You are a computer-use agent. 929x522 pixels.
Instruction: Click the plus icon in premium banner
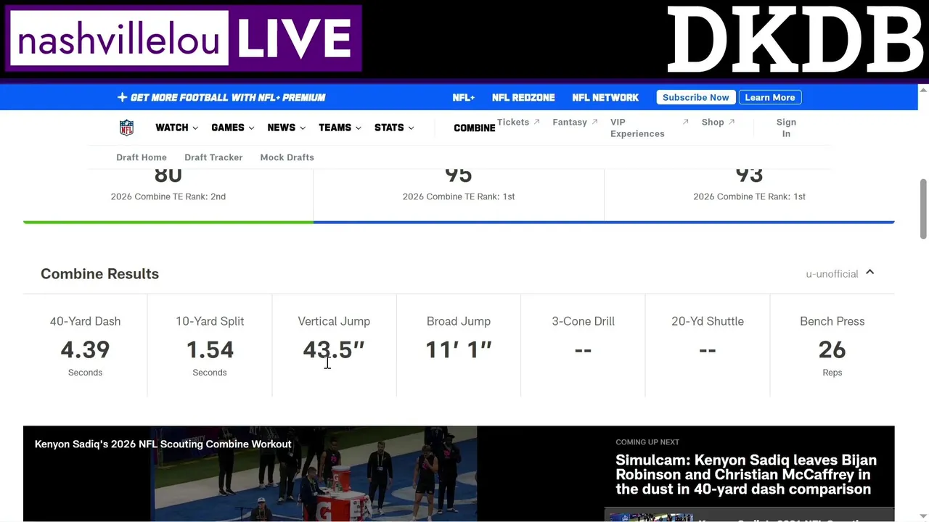click(122, 97)
